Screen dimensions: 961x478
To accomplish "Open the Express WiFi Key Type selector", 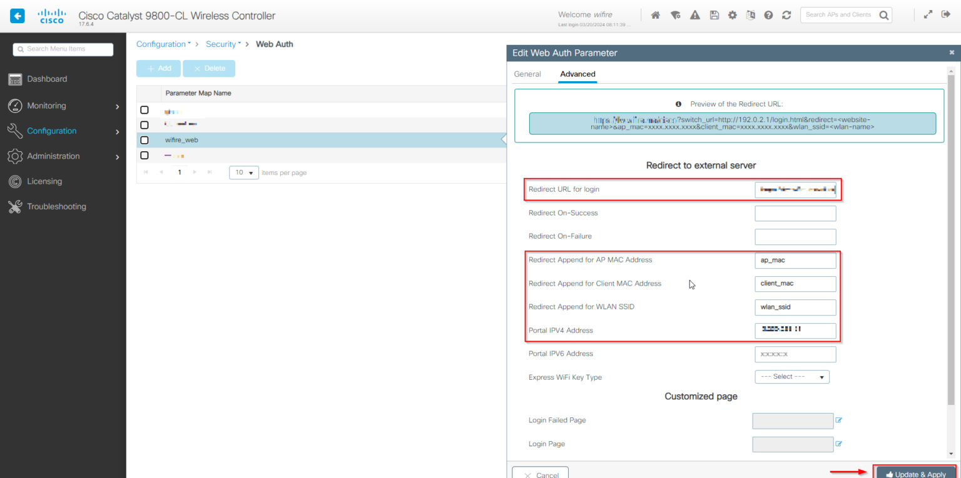I will (792, 377).
